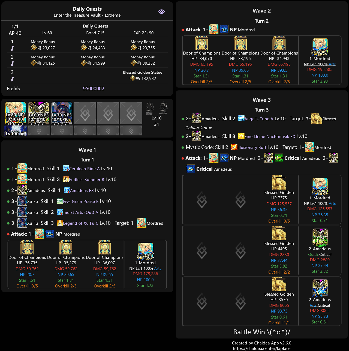
Task: Click the music note icon for wave 1
Action: click(12, 48)
